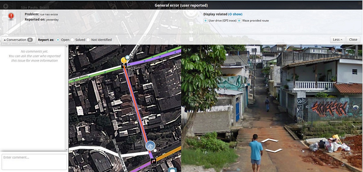
Task: Collapse the Conversation panel
Action: (18, 40)
